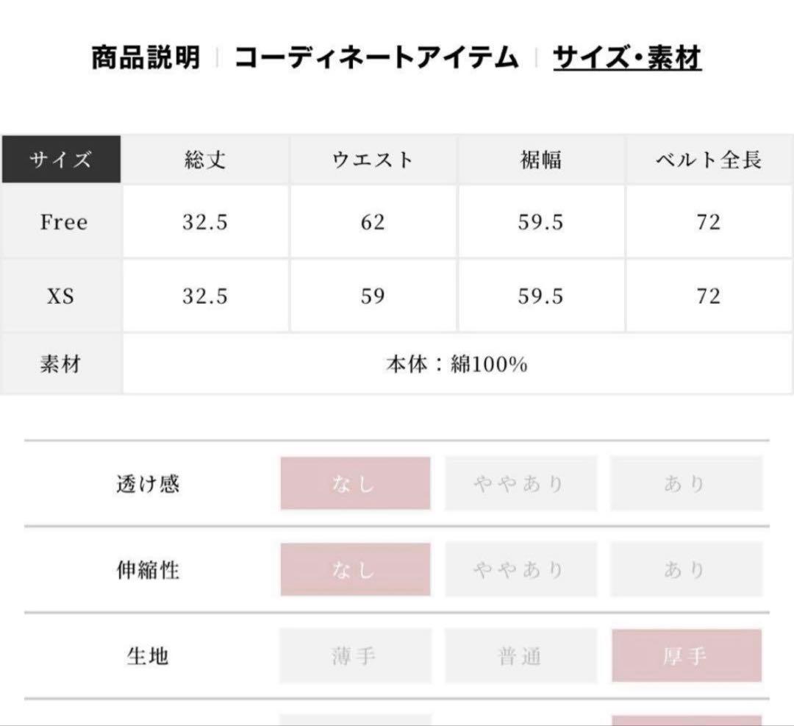Screen dimensions: 794x726
Task: Select the サイズ・素材 tab
Action: click(627, 57)
